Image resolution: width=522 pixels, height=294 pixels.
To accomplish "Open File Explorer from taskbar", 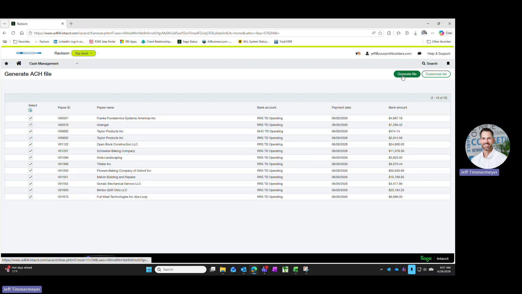I will [223, 269].
